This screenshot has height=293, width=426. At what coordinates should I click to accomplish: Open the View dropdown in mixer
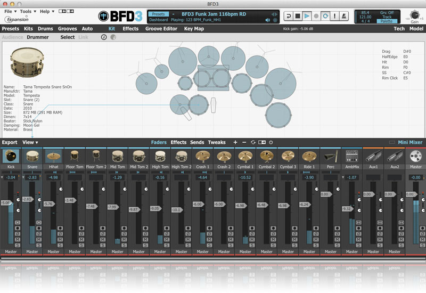click(30, 142)
